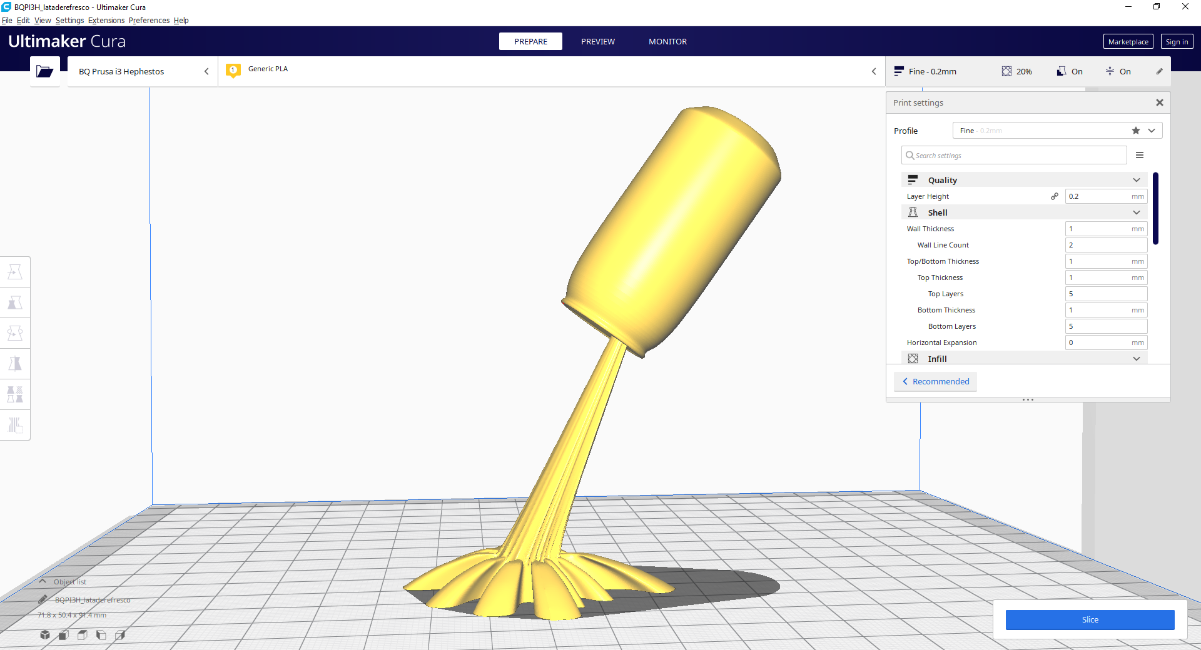Switch back to Recommended settings
The width and height of the screenshot is (1201, 650).
click(x=935, y=381)
